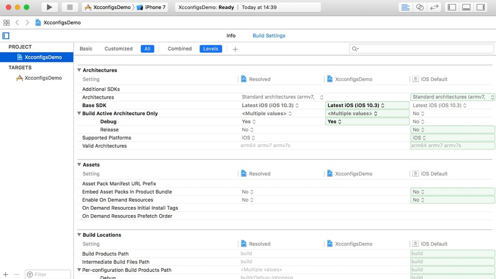Switch to the Info tab
The image size is (496, 279).
point(231,35)
